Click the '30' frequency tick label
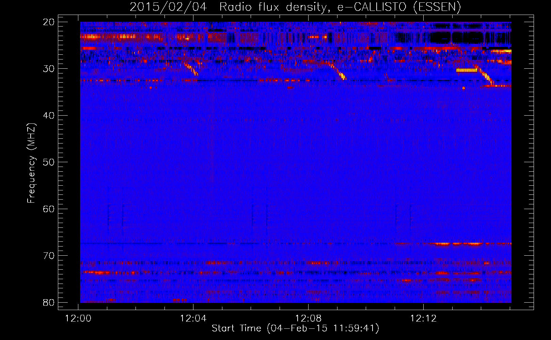Screen dimensions: 551x340 (x=49, y=69)
